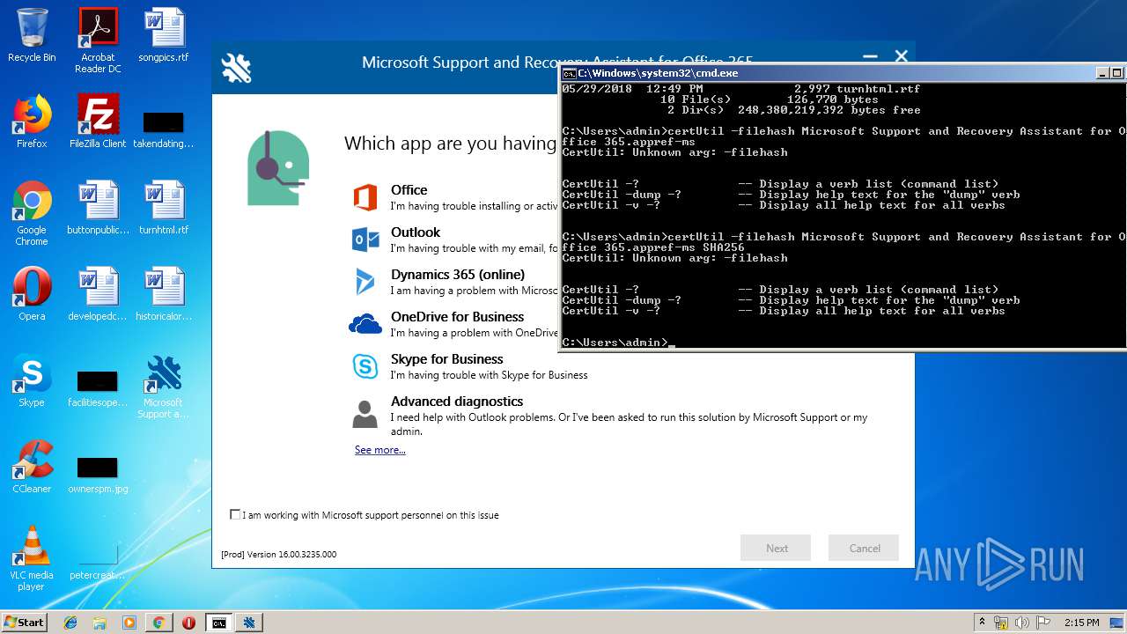Select the songpics.rtf desktop file

pos(164,35)
